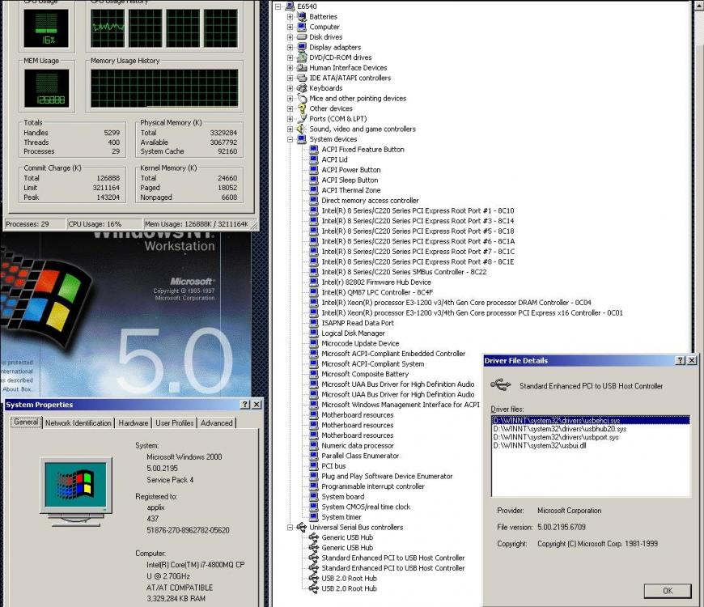Switch to the Network Identification tab
704x607 pixels.
(x=78, y=423)
